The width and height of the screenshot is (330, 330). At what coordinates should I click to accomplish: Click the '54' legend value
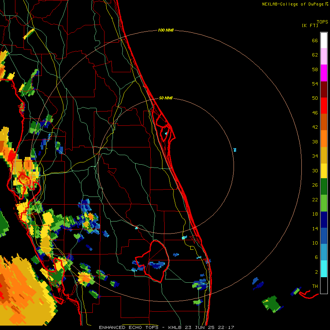click(x=315, y=84)
